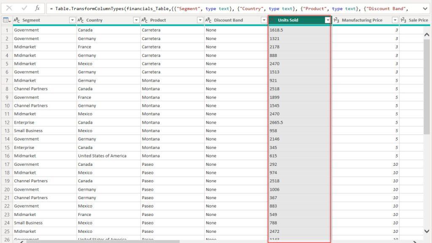Viewport: 432px width, 243px height.
Task: Select row number 12
Action: [7, 122]
